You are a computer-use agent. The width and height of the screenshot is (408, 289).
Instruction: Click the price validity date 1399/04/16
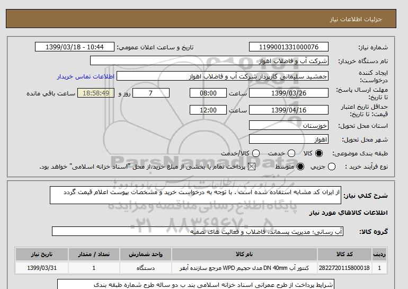(x=289, y=110)
